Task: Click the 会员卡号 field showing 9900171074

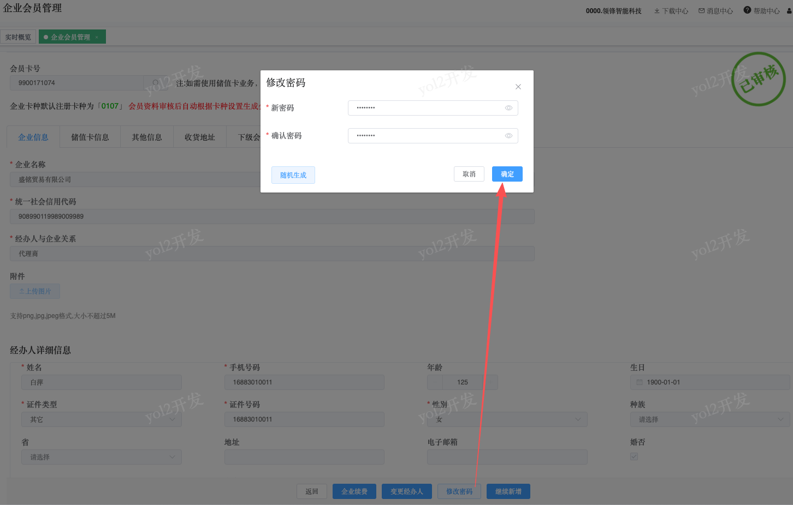Action: [x=77, y=83]
